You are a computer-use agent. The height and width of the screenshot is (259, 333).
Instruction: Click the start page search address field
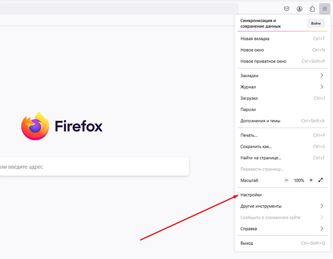tap(94, 167)
